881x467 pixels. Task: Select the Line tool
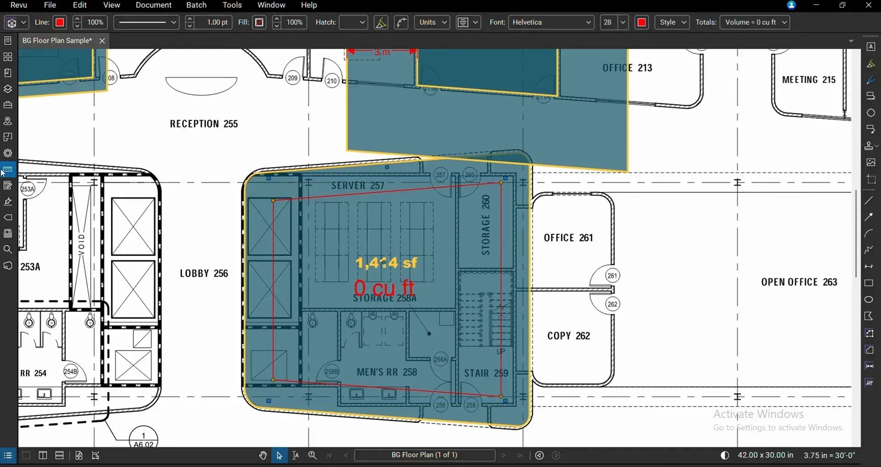point(869,200)
